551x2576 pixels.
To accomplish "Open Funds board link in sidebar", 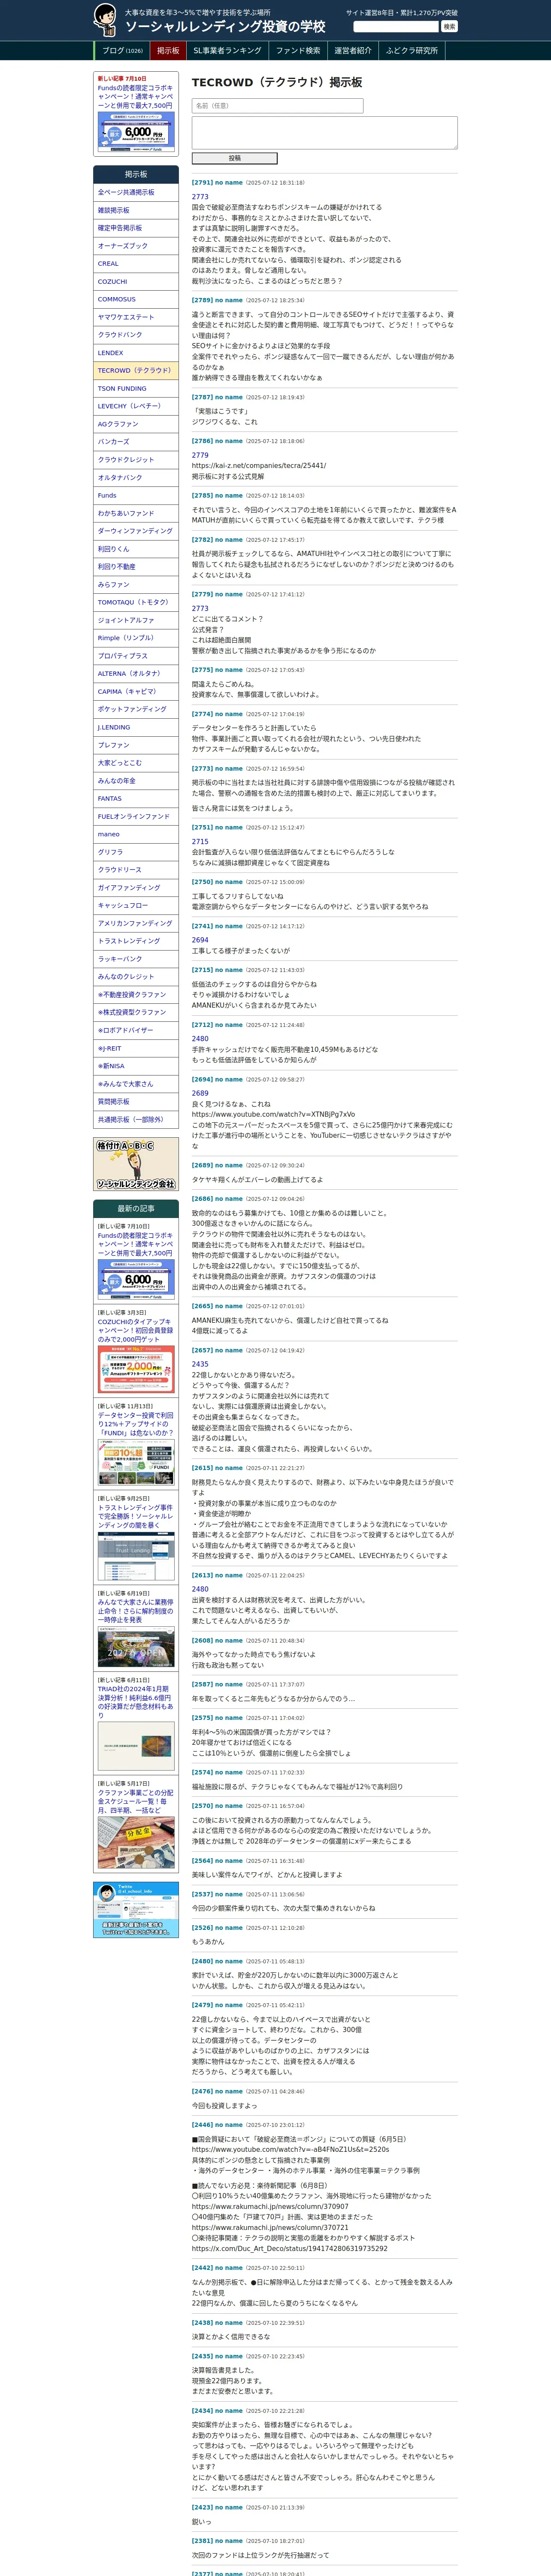I will pyautogui.click(x=136, y=495).
